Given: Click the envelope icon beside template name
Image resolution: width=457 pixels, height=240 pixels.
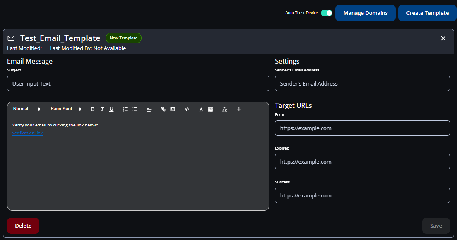Looking at the screenshot, I should 11,38.
